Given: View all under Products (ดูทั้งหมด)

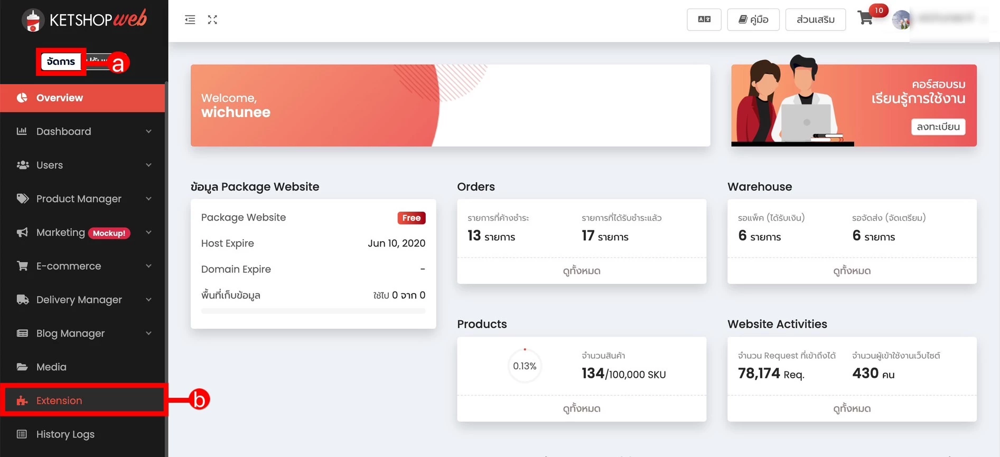Looking at the screenshot, I should pyautogui.click(x=582, y=408).
